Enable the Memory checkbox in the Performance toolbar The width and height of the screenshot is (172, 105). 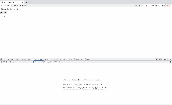(x=43, y=62)
